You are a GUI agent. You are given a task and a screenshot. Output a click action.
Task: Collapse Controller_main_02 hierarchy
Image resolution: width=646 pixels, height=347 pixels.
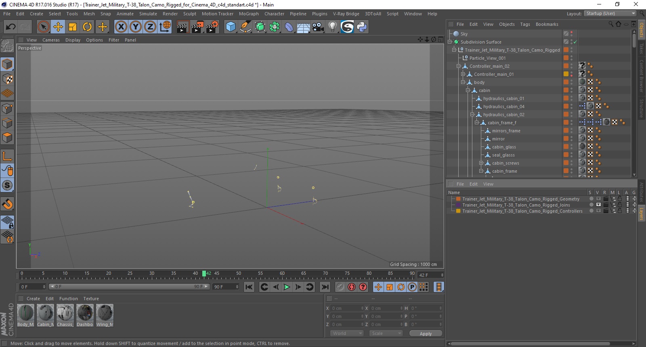[459, 66]
